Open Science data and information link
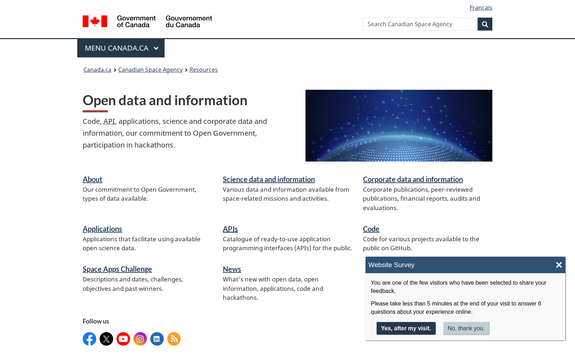Screen dimensions: 575x359 pos(269,179)
